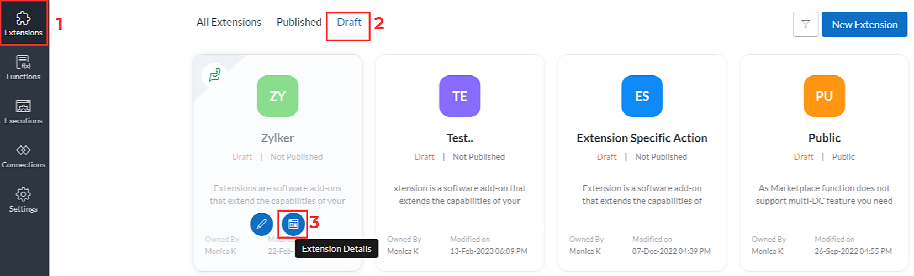Click the green badge icon on Zylker card

215,74
